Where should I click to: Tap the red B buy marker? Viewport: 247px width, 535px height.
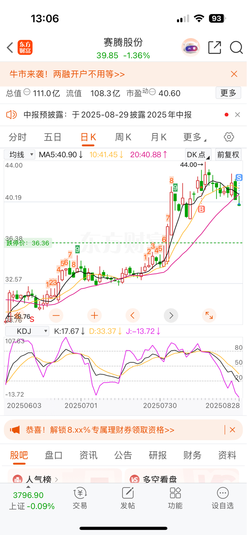click(x=201, y=210)
